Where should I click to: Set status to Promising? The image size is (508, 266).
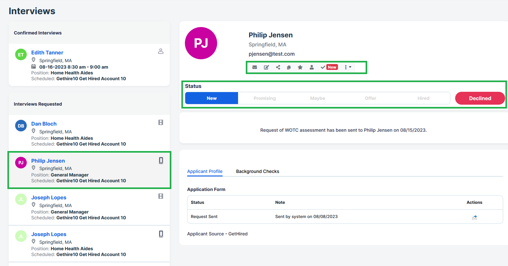(264, 98)
